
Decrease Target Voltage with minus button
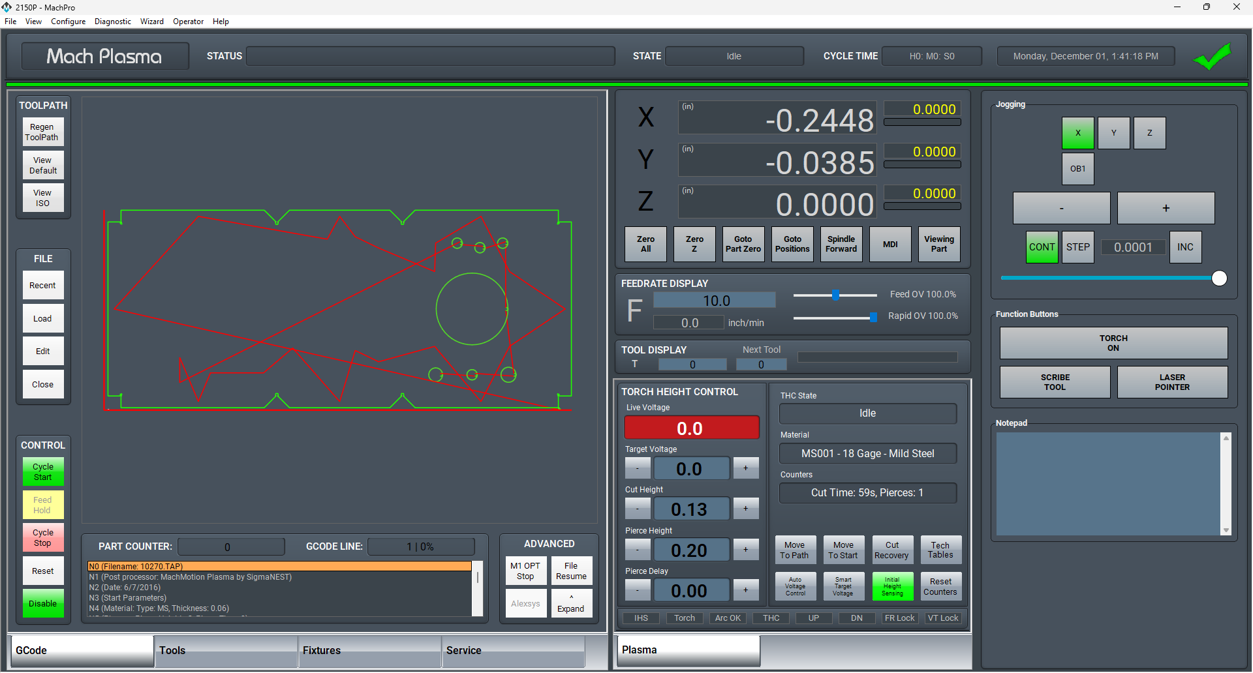638,468
